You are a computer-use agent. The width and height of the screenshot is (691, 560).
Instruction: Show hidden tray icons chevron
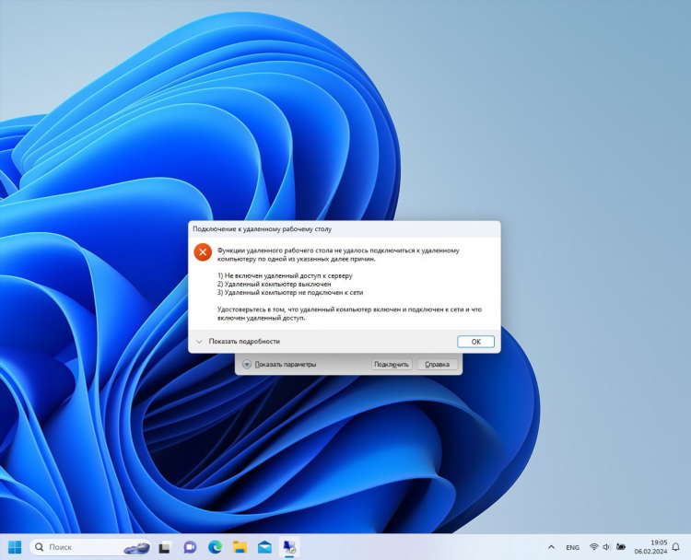click(551, 547)
